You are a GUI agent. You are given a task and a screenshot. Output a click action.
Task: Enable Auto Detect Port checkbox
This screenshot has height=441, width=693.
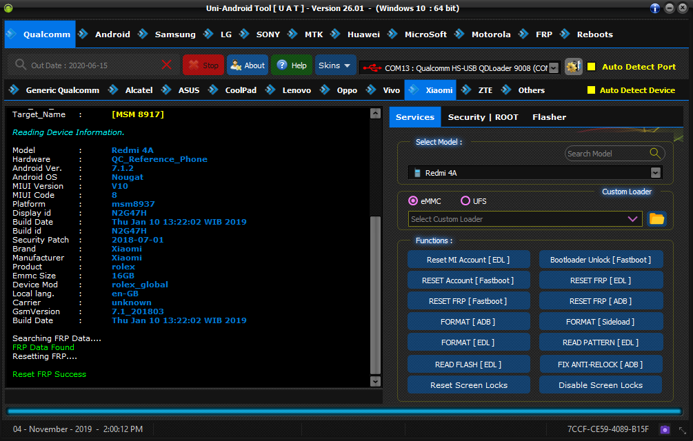click(x=591, y=67)
